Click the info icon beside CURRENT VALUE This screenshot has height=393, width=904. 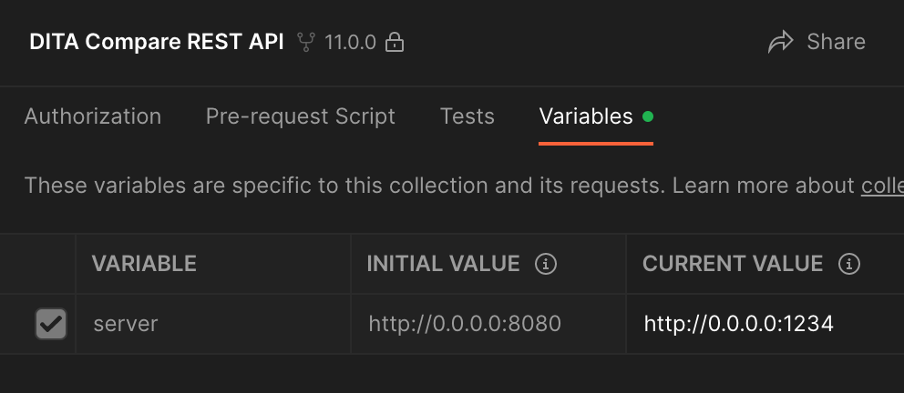click(x=849, y=265)
